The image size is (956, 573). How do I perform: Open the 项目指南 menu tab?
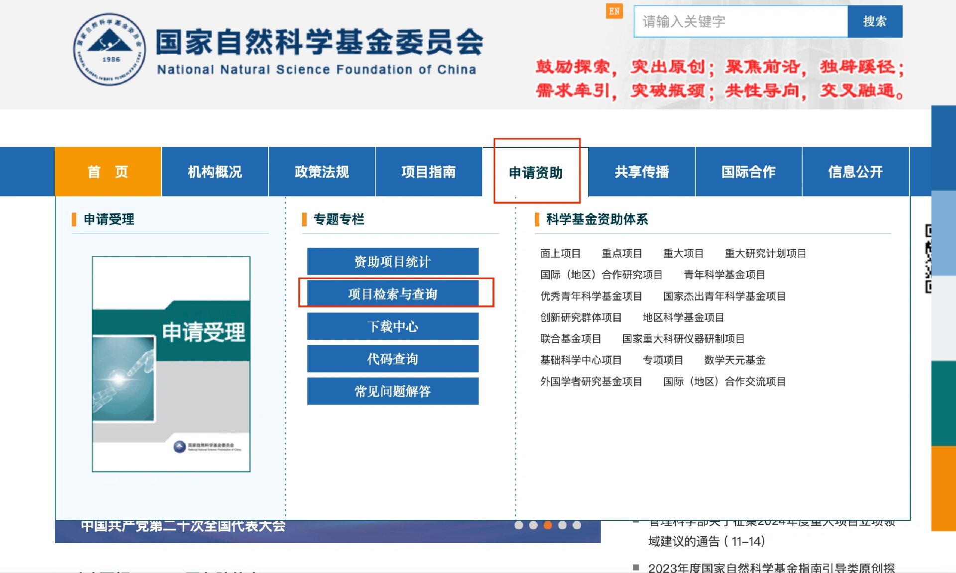point(428,172)
